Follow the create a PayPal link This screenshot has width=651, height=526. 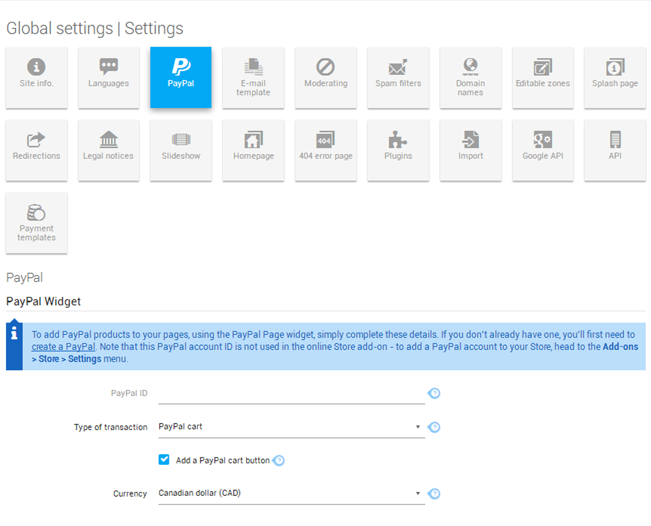[64, 346]
